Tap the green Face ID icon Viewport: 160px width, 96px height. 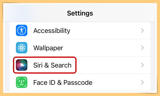tap(21, 82)
